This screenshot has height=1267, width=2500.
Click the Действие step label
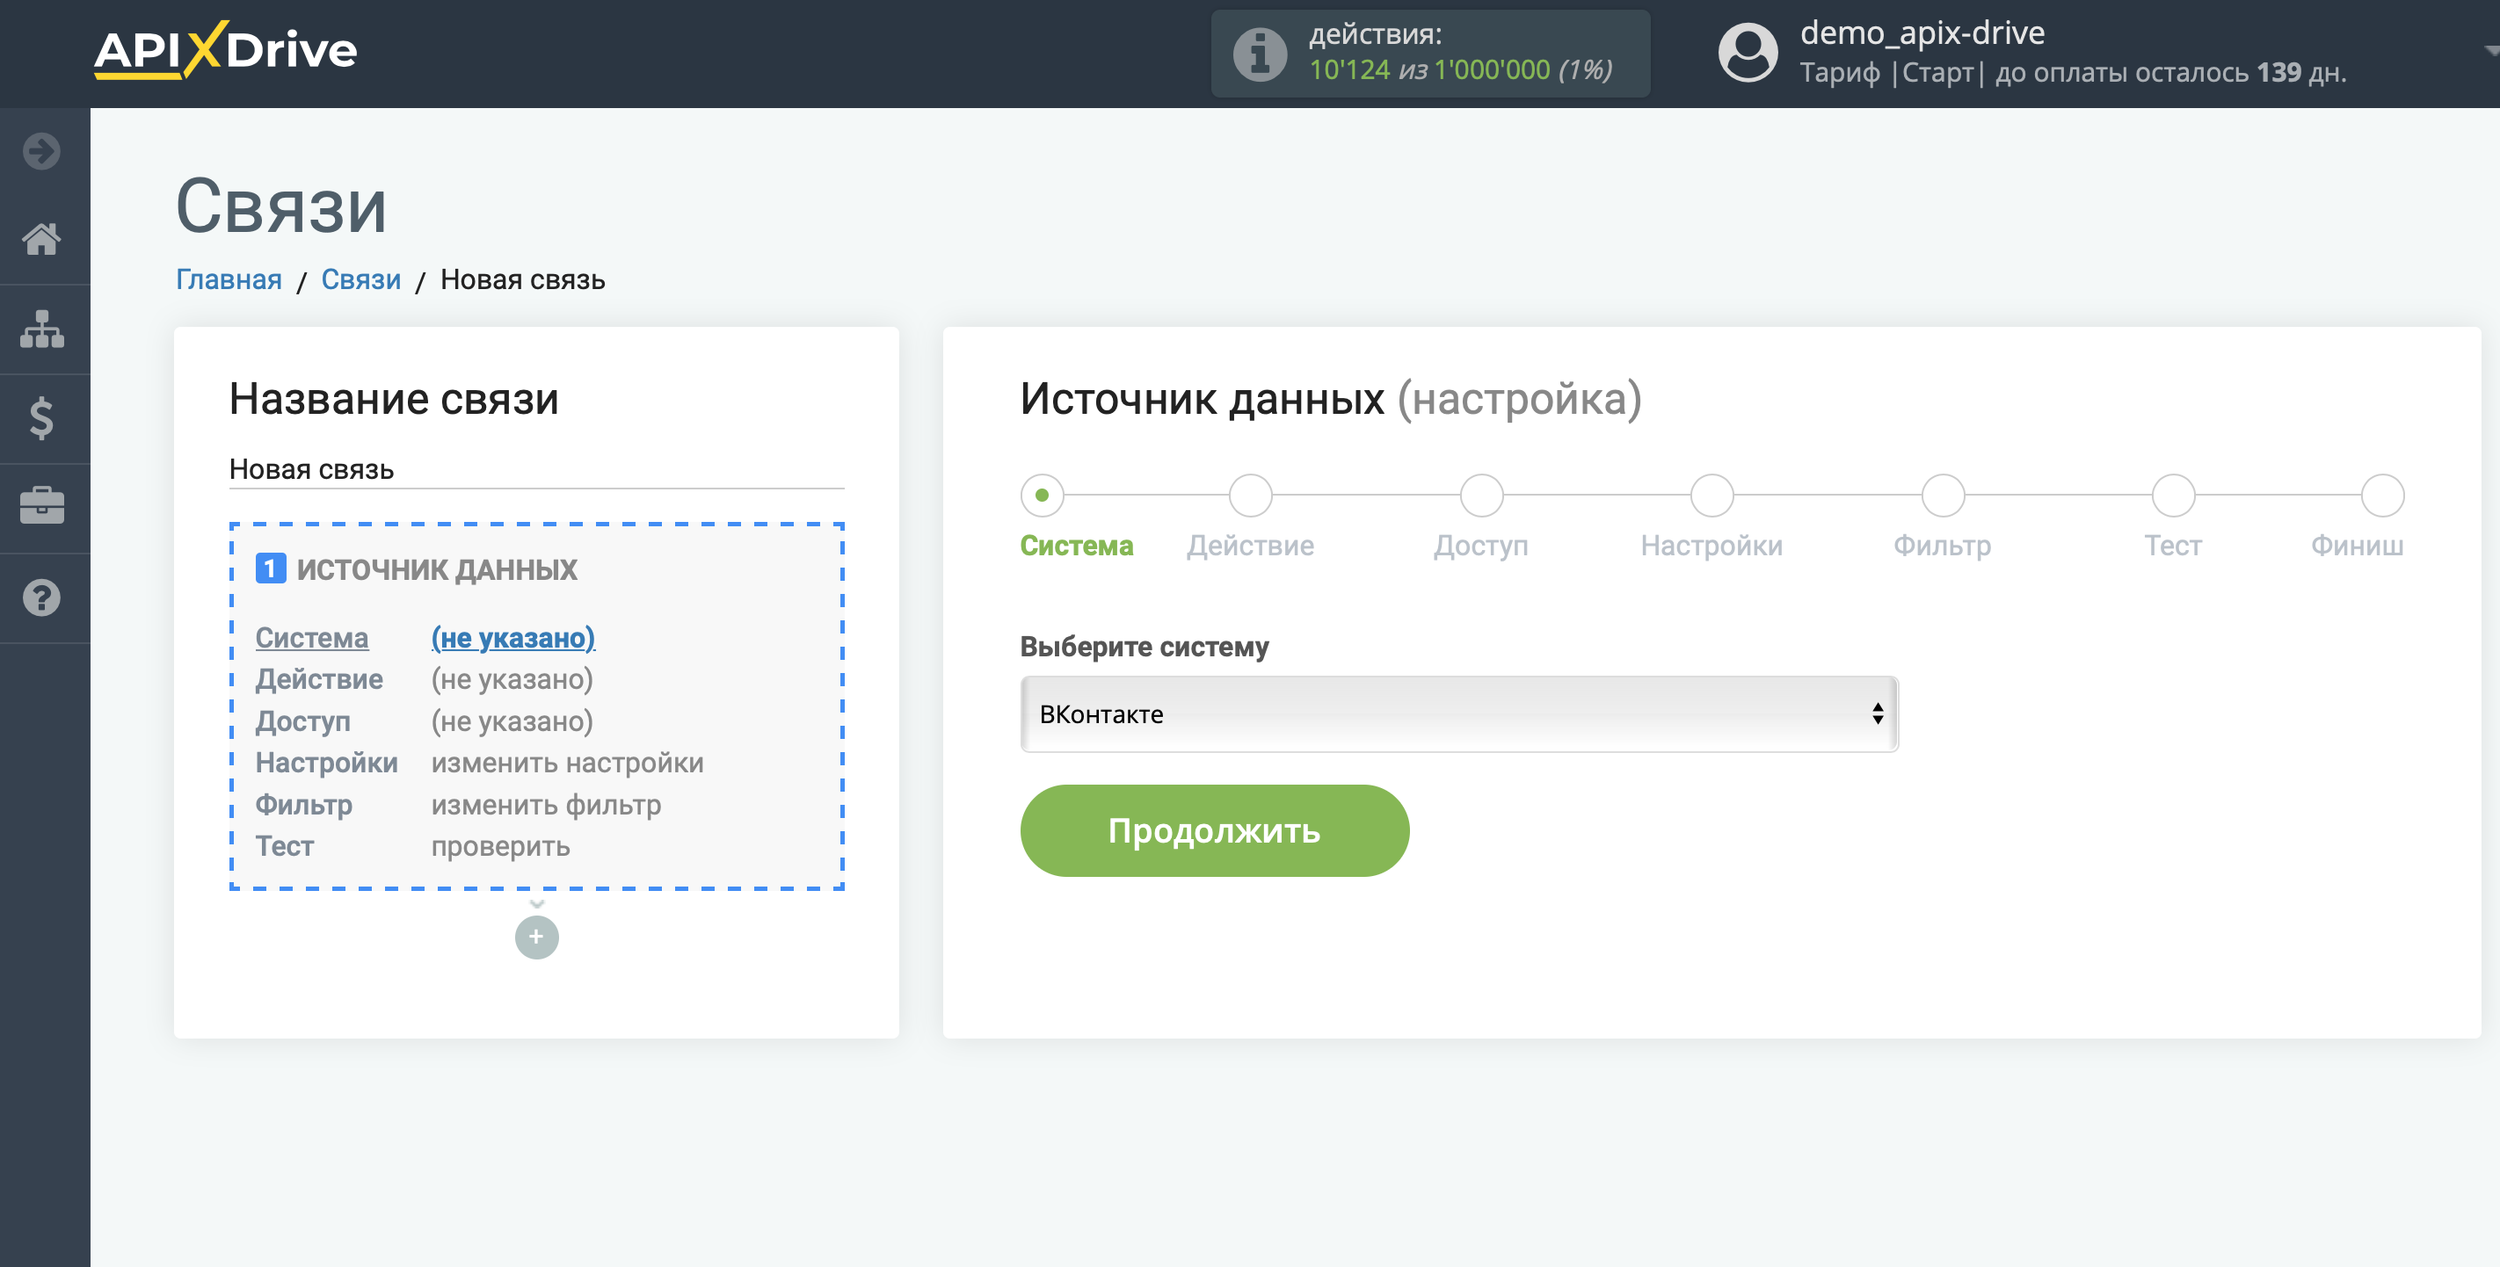tap(1250, 547)
